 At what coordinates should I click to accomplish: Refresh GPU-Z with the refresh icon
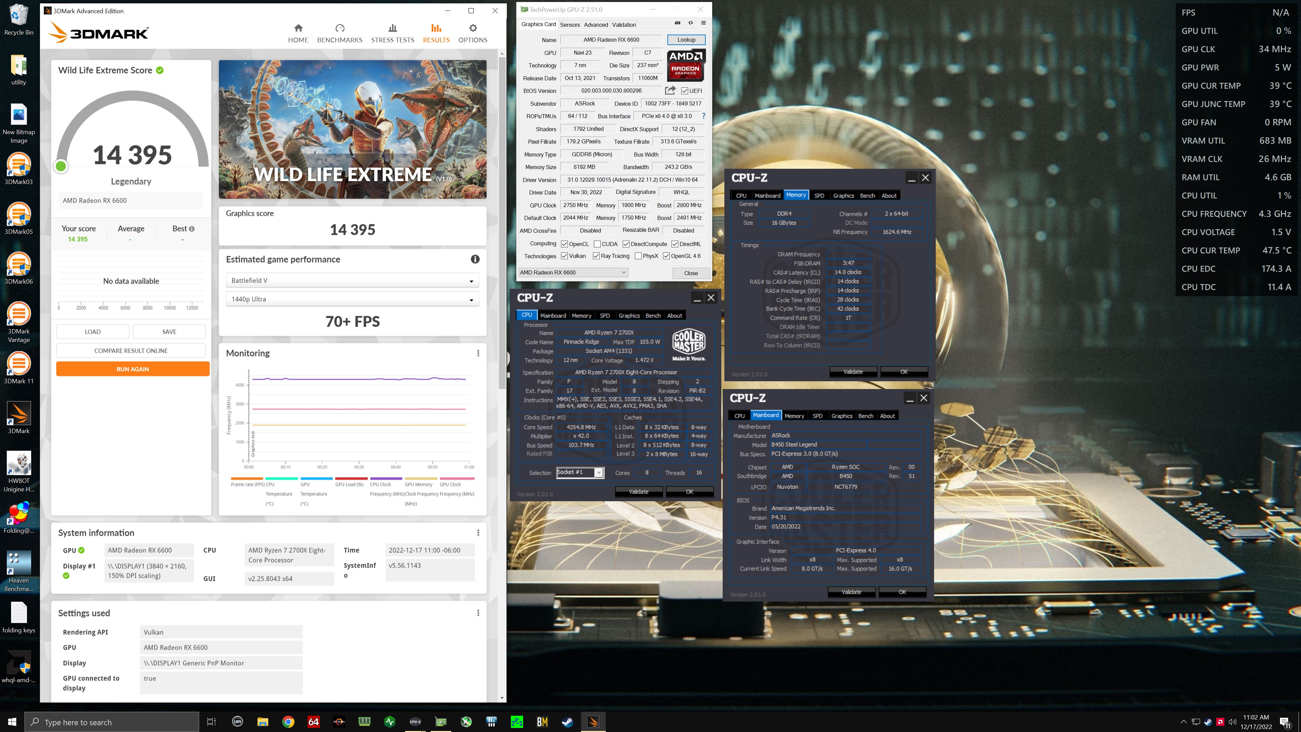690,23
